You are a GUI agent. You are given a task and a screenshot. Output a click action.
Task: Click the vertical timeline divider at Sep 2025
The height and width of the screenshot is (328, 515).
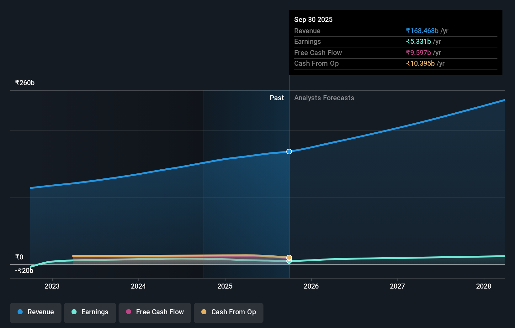tap(289, 188)
